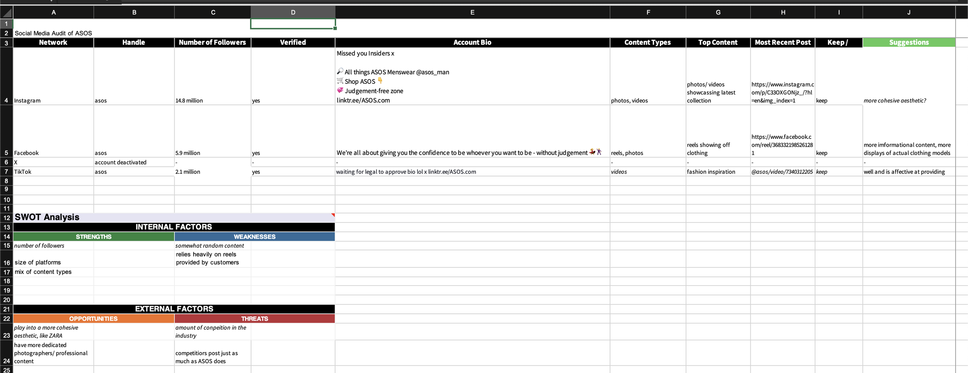This screenshot has height=373, width=968.
Task: Click the 'somewhat random content' weakness cell
Action: (213, 245)
